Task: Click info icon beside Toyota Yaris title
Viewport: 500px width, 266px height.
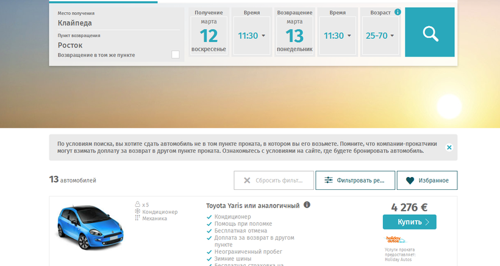Action: point(307,205)
